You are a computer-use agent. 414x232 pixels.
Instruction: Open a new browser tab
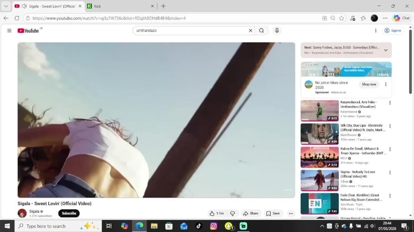tap(163, 6)
